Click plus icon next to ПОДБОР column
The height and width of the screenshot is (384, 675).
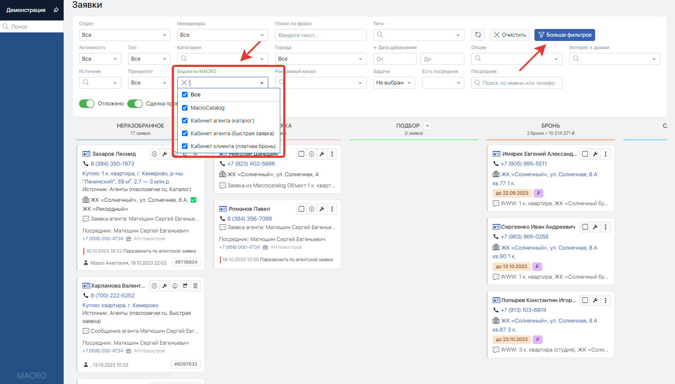click(x=427, y=126)
